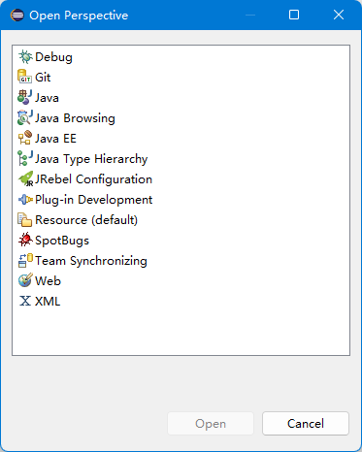This screenshot has width=362, height=452.
Task: Click the Java Browsing magnifier icon
Action: [x=25, y=118]
